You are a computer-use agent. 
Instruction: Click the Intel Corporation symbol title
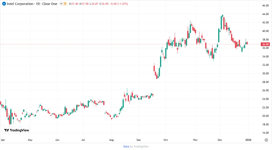(20, 4)
